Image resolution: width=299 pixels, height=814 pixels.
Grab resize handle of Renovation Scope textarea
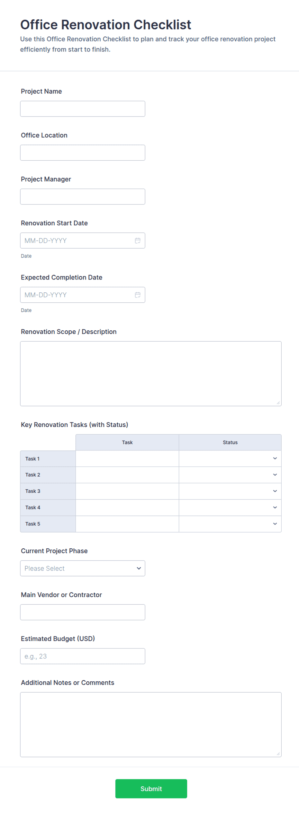click(x=278, y=403)
